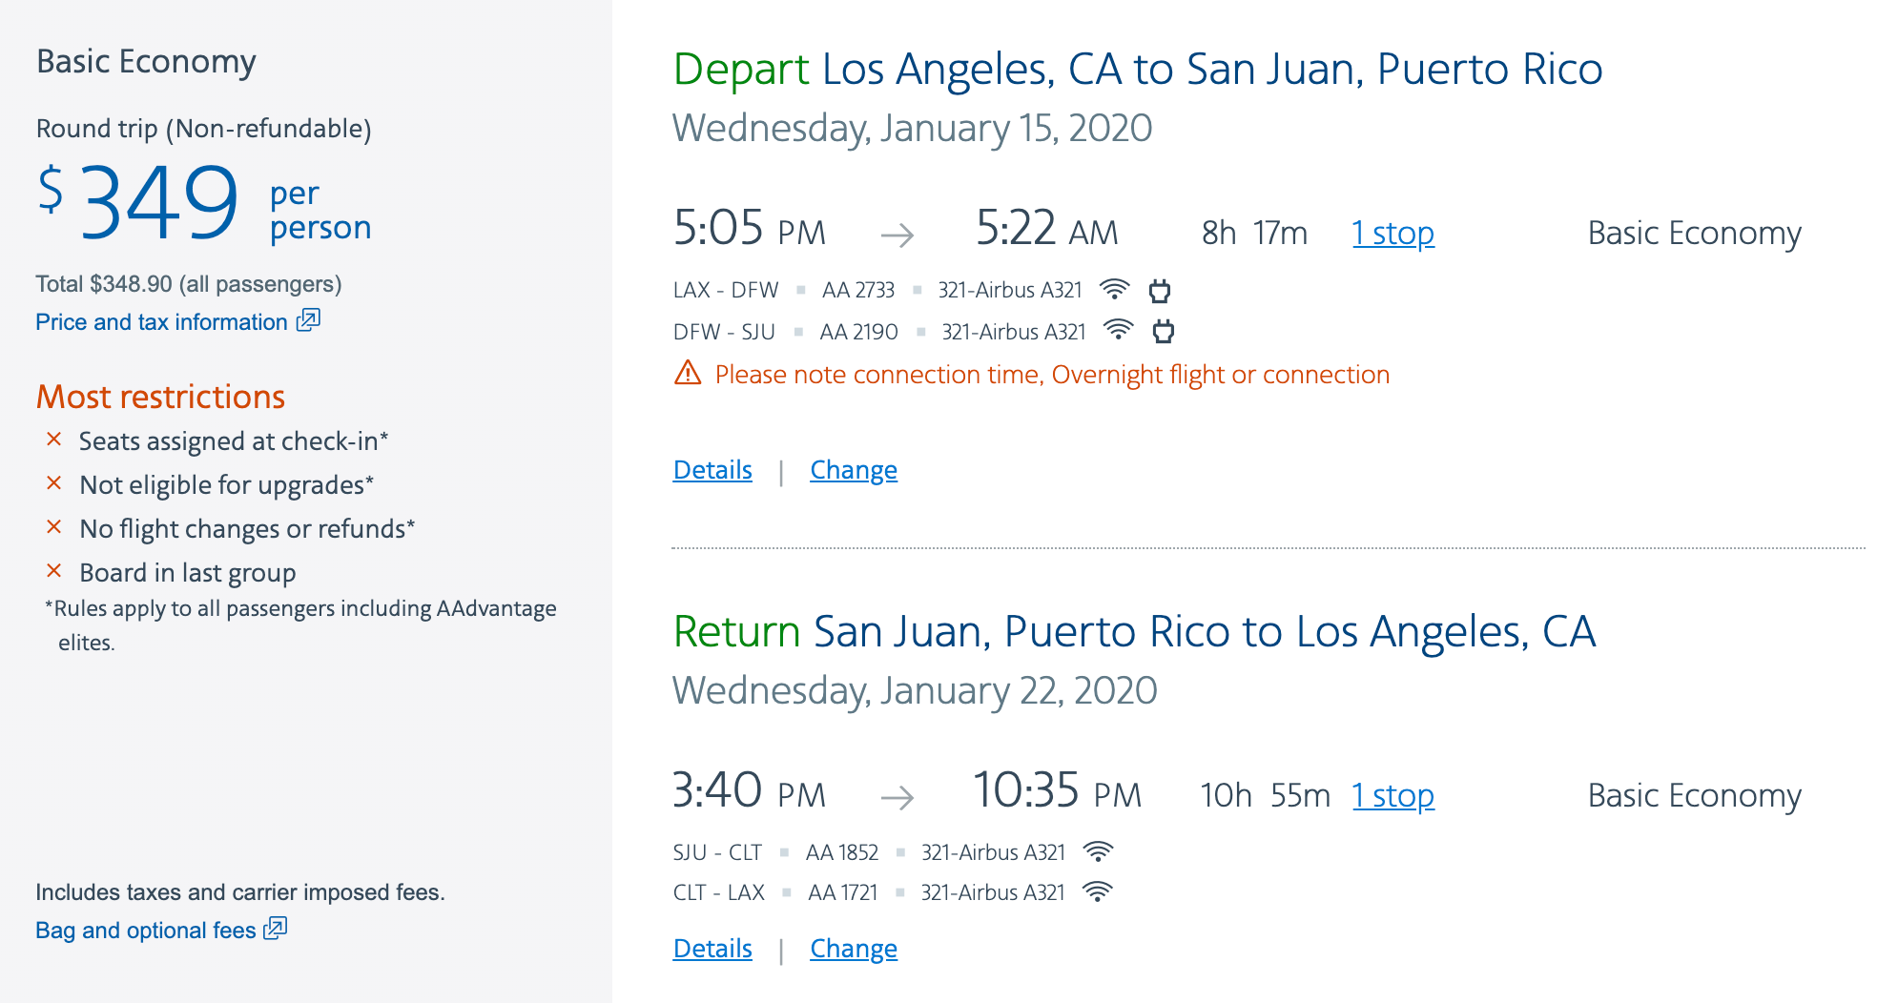
Task: Change the departing Los Angeles flight
Action: tap(854, 470)
